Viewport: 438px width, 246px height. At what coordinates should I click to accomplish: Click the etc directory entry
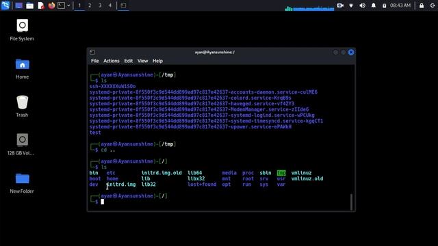[111, 173]
